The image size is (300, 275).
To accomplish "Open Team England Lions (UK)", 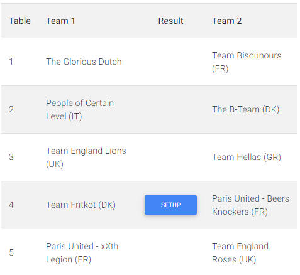I will (86, 158).
